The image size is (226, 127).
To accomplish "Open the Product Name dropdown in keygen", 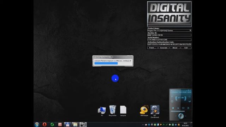I will 169,31.
